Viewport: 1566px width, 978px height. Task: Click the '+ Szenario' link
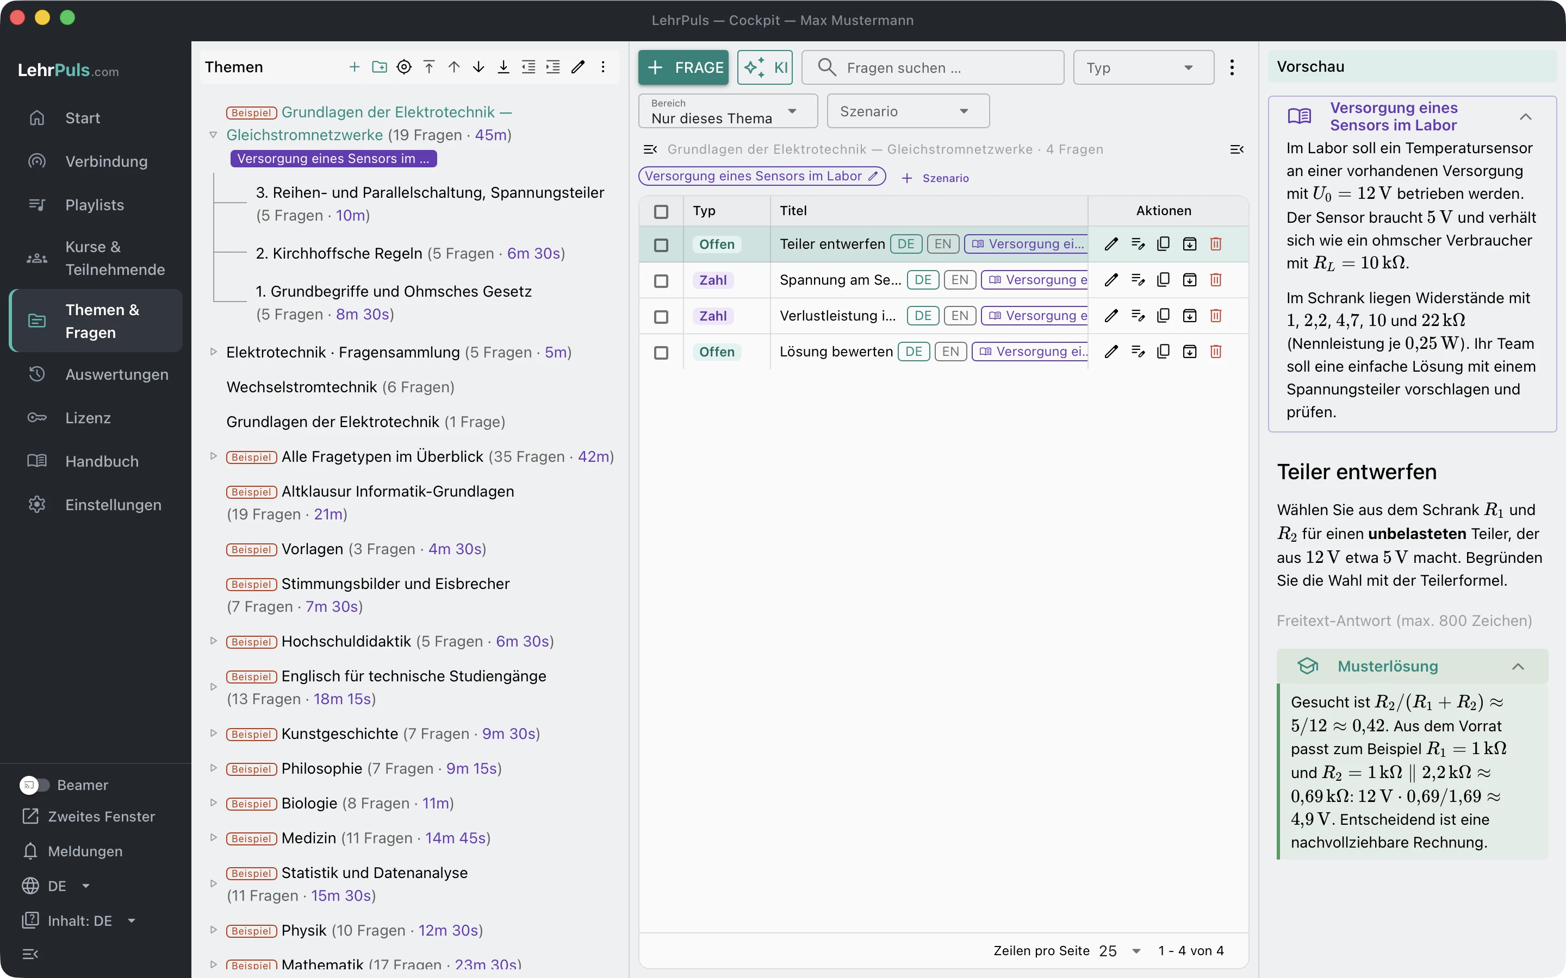pos(935,178)
